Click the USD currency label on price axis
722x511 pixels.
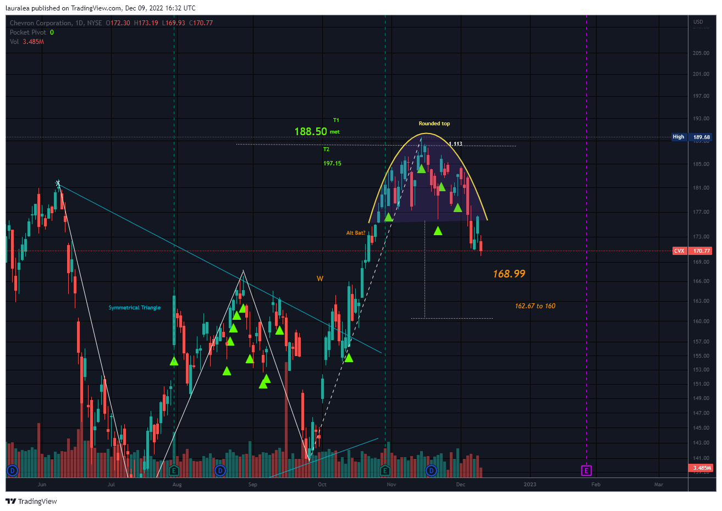tap(698, 22)
